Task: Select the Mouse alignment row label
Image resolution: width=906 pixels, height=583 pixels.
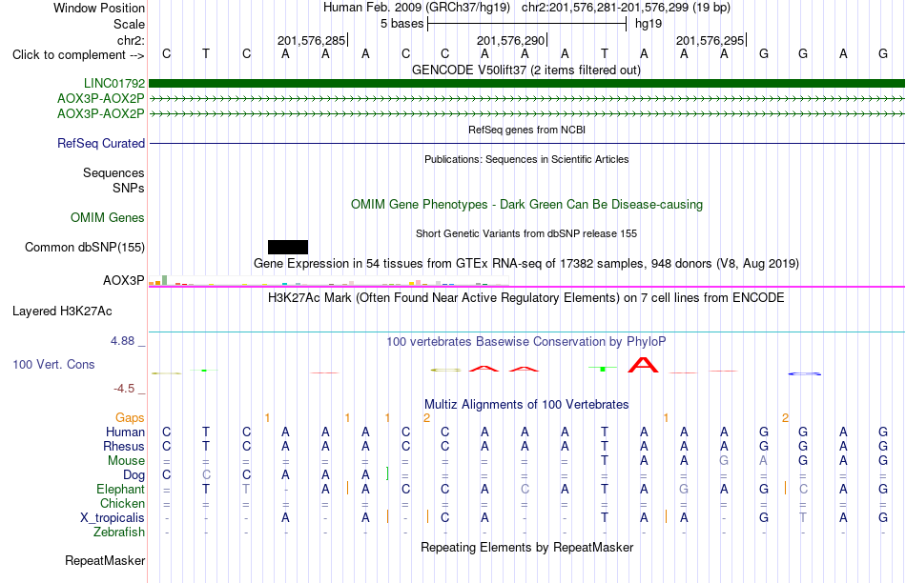Action: coord(126,461)
